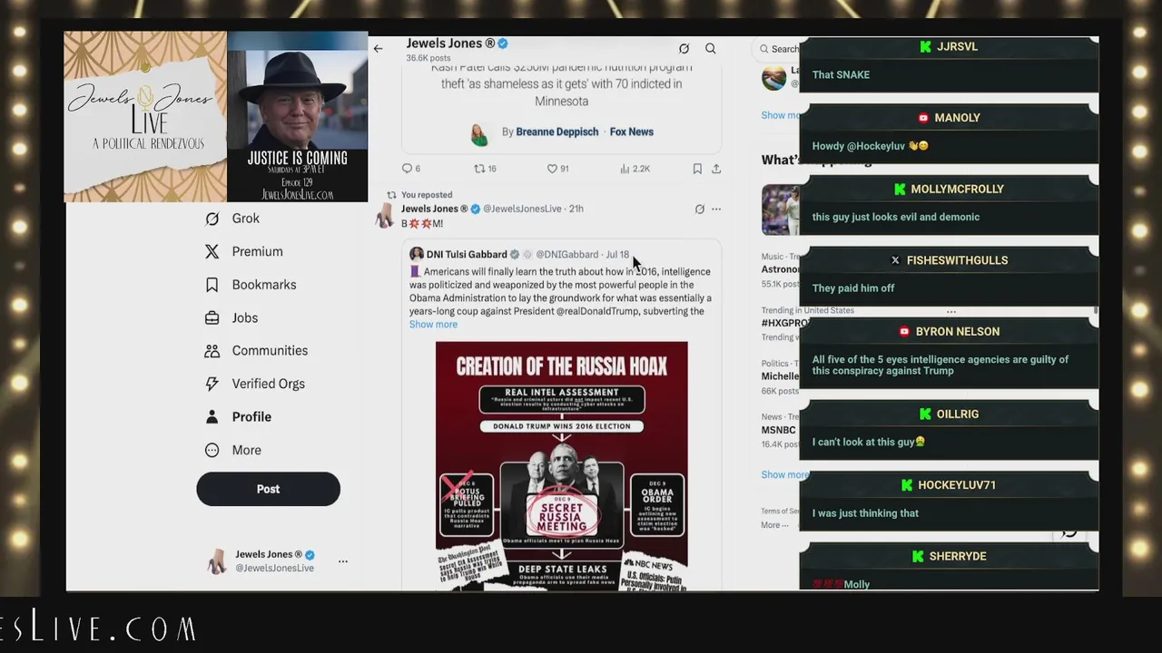Viewport: 1162px width, 653px height.
Task: Click the black Post button
Action: 268,489
